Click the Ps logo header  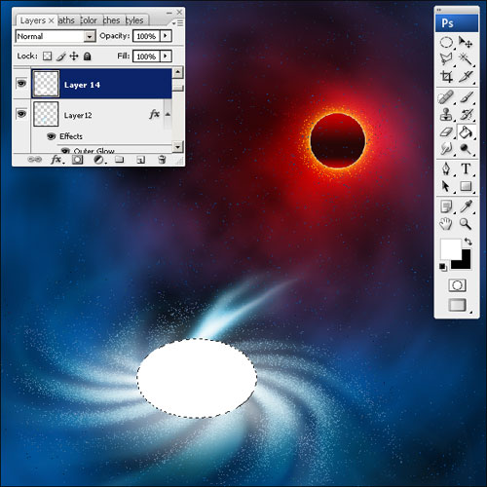click(457, 23)
